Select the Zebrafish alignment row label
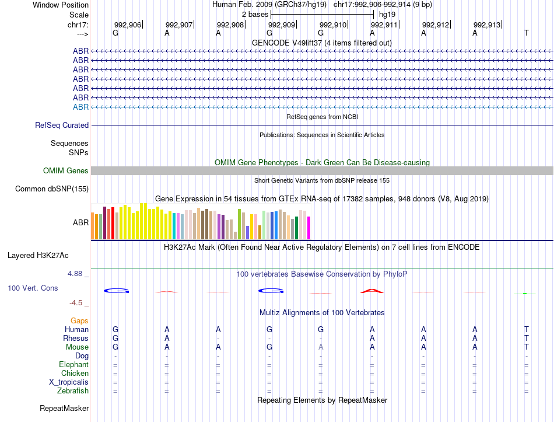Image resolution: width=554 pixels, height=422 pixels. tap(73, 391)
